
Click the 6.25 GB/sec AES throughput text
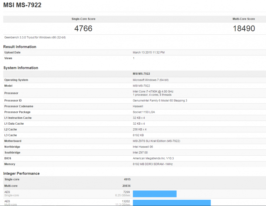[x=123, y=195]
